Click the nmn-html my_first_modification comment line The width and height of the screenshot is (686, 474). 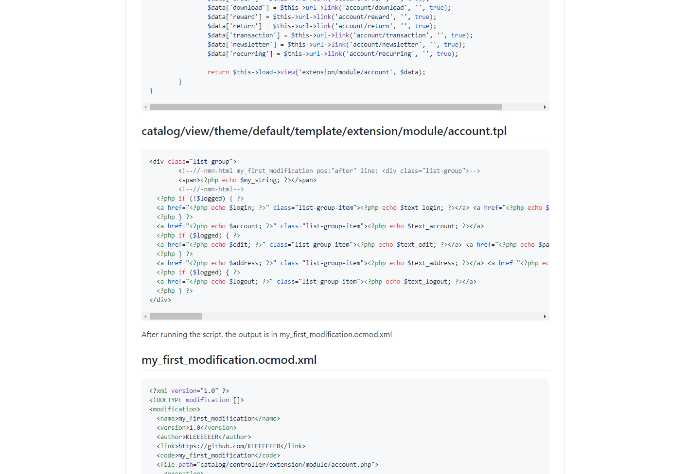329,171
